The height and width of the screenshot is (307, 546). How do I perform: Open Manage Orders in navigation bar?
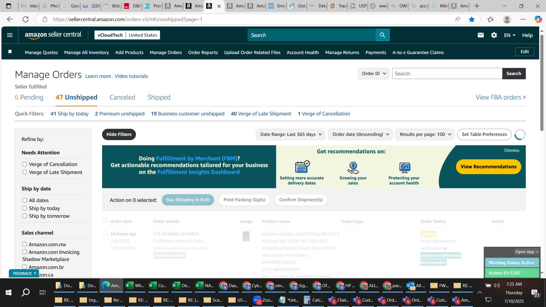tap(166, 53)
